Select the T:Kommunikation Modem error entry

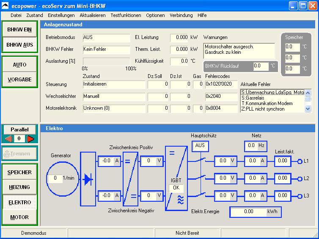coord(273,103)
